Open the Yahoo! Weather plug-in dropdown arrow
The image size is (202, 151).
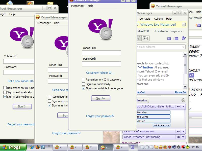pyautogui.click(x=183, y=137)
